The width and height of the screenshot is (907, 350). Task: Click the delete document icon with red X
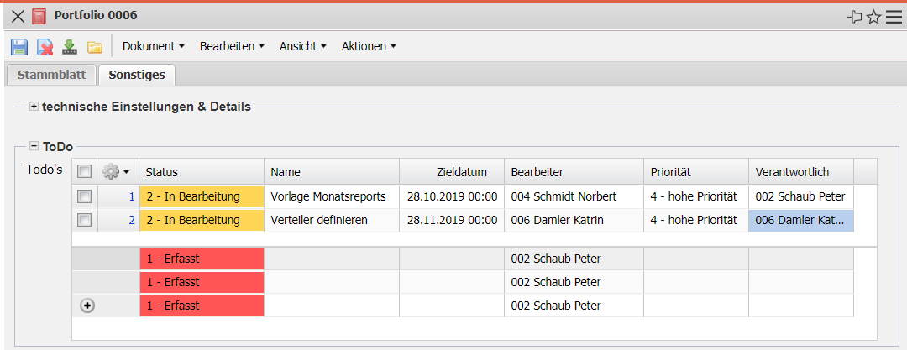[x=45, y=47]
